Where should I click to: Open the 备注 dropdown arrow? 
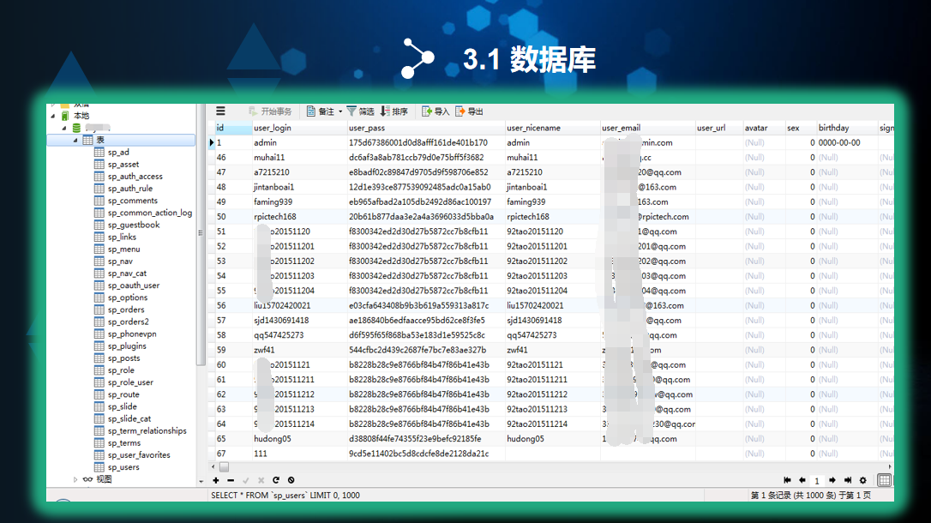[340, 111]
